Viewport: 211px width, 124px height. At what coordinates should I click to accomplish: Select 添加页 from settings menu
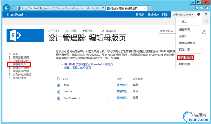(x=183, y=36)
